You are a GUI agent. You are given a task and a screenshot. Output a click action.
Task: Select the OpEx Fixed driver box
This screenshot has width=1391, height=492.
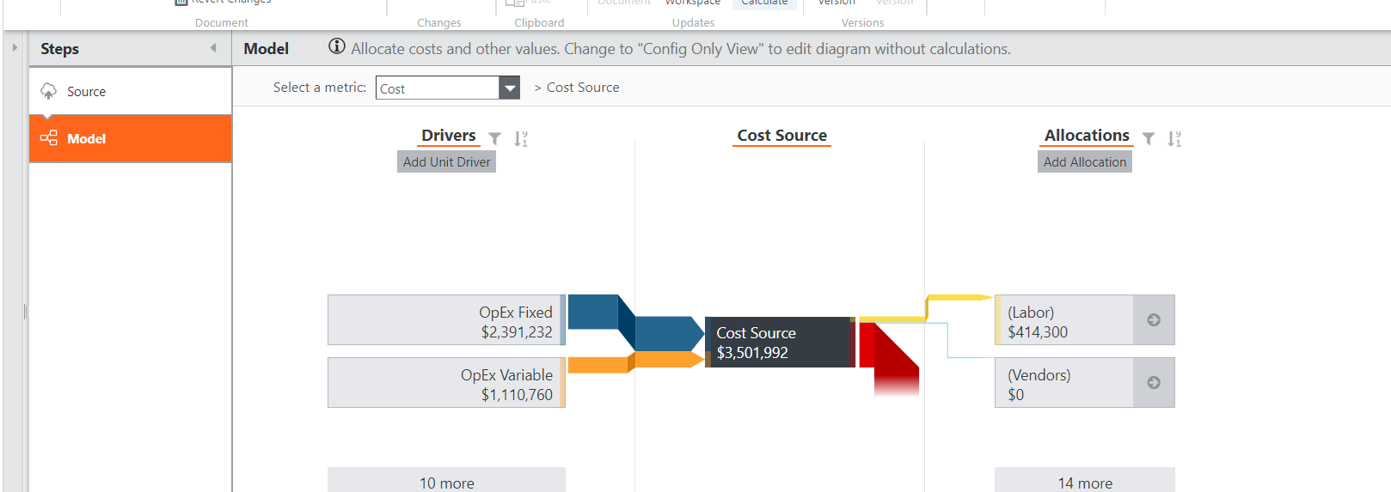[445, 320]
